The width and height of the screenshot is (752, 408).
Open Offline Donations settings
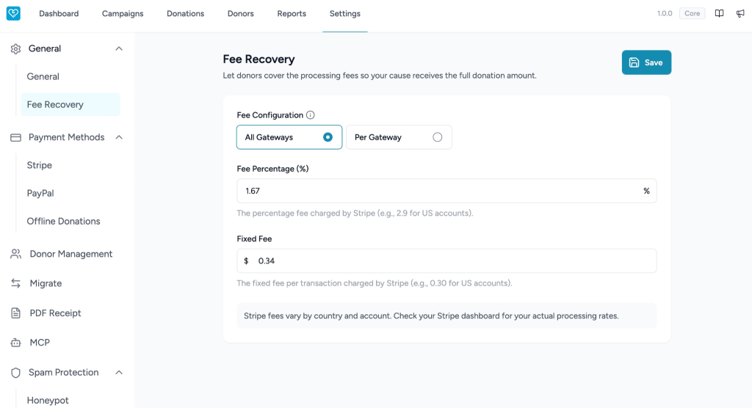pyautogui.click(x=63, y=222)
